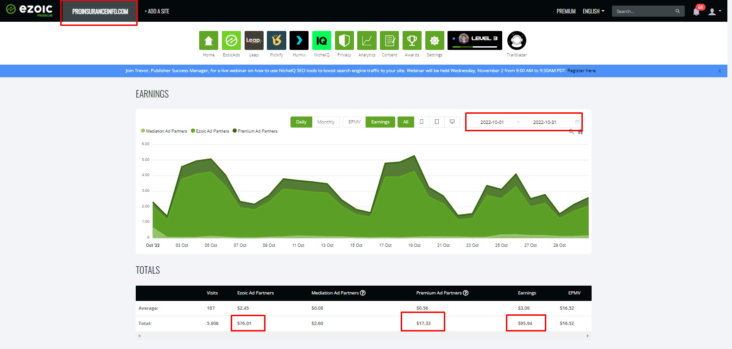Image resolution: width=732 pixels, height=349 pixels.
Task: Click the Earnings column header
Action: (527, 293)
